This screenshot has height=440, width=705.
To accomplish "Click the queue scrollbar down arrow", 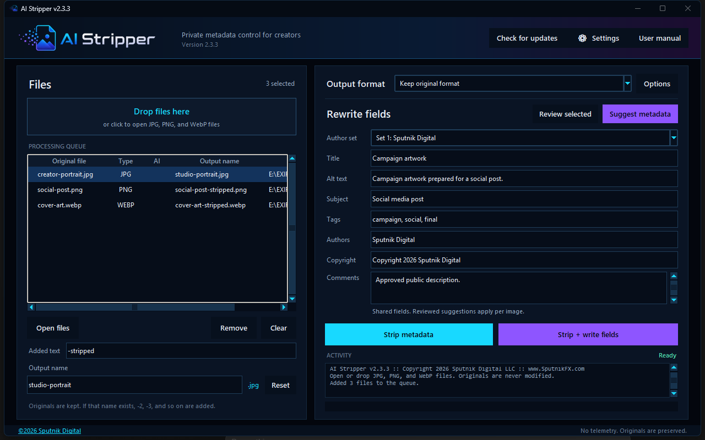I will pos(292,299).
